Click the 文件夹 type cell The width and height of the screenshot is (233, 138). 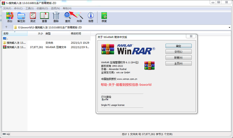[49, 43]
